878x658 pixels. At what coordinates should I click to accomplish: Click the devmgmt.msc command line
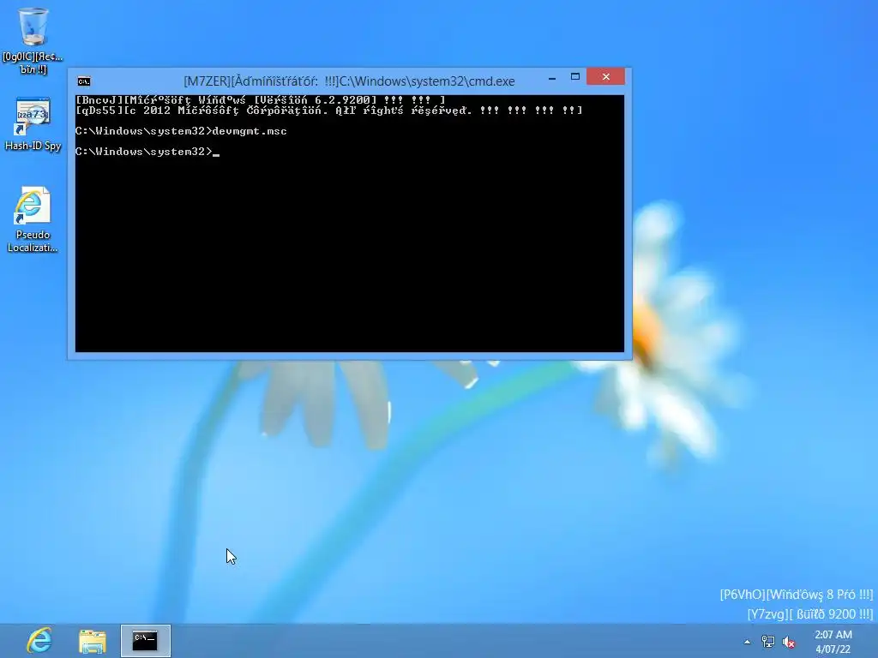(181, 131)
